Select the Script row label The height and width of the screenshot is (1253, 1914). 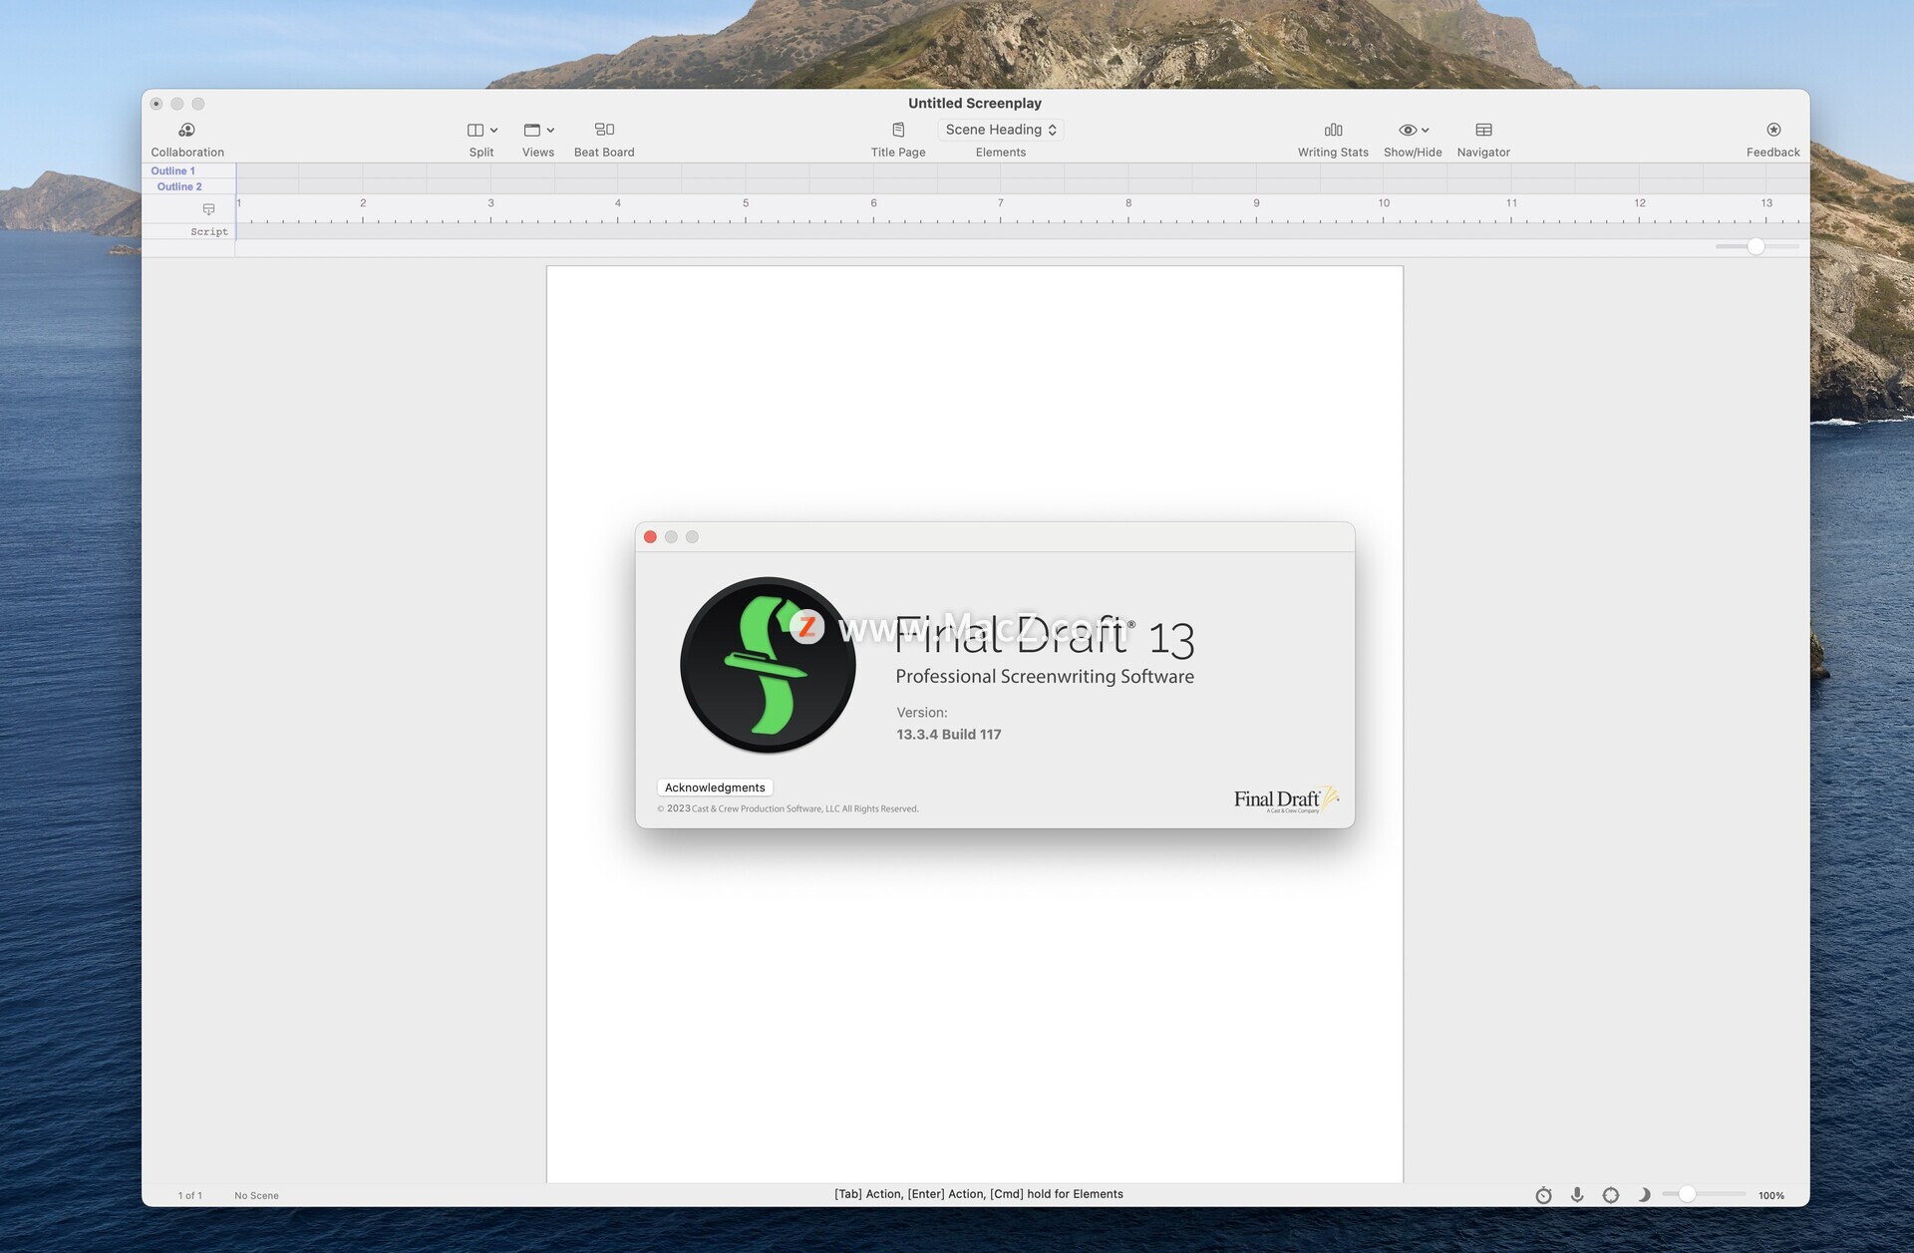pos(209,231)
